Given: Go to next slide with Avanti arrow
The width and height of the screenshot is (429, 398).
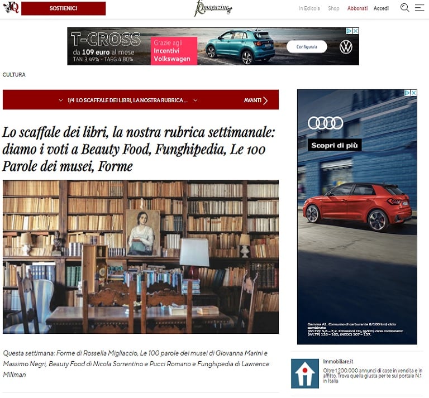Looking at the screenshot, I should (256, 100).
